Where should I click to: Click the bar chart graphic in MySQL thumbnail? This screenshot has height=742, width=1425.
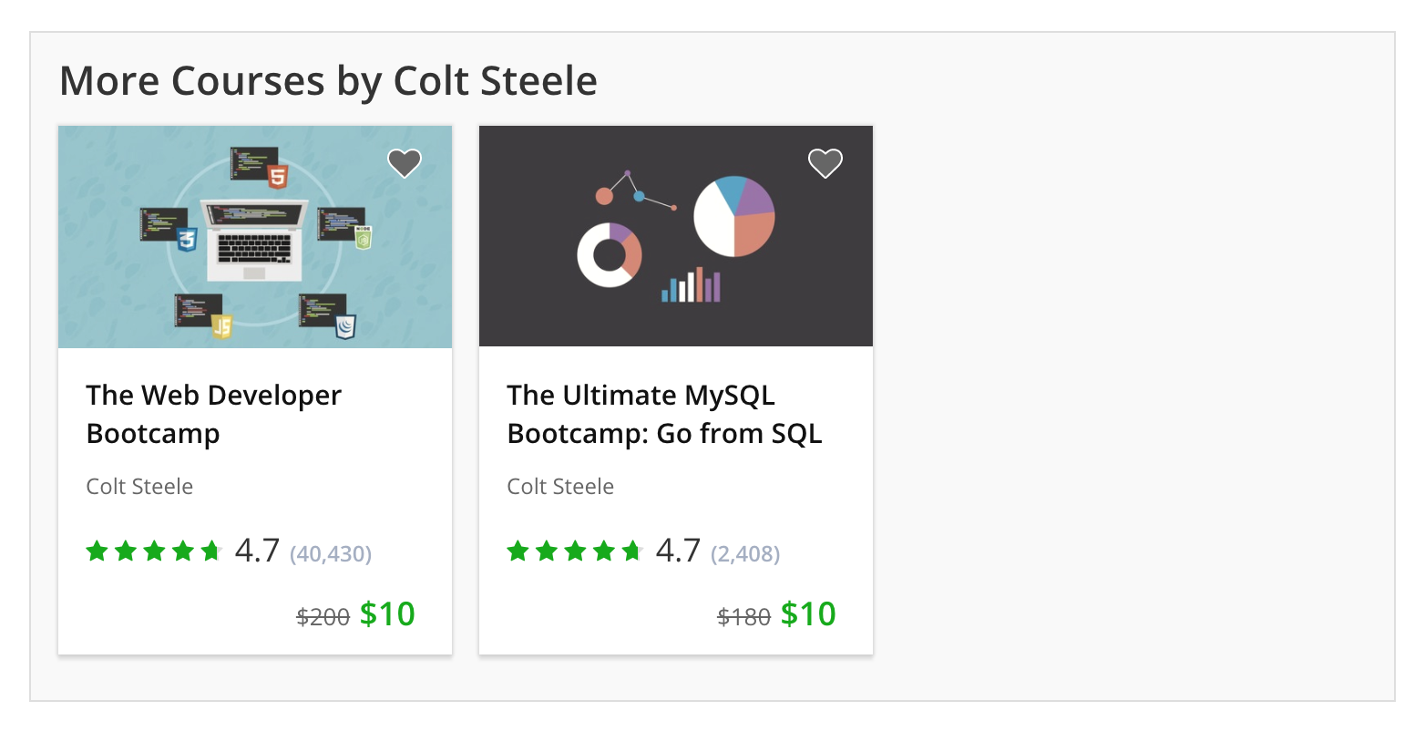(692, 284)
